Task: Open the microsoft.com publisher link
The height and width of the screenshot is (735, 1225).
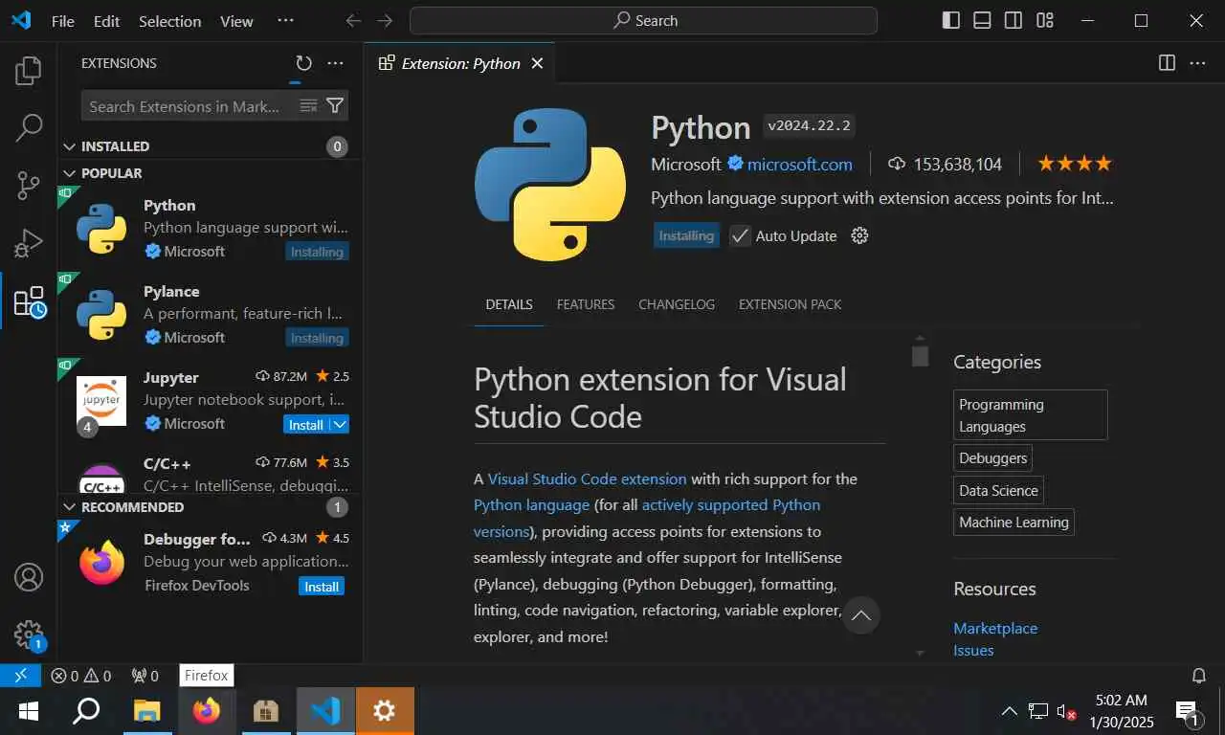Action: tap(799, 164)
